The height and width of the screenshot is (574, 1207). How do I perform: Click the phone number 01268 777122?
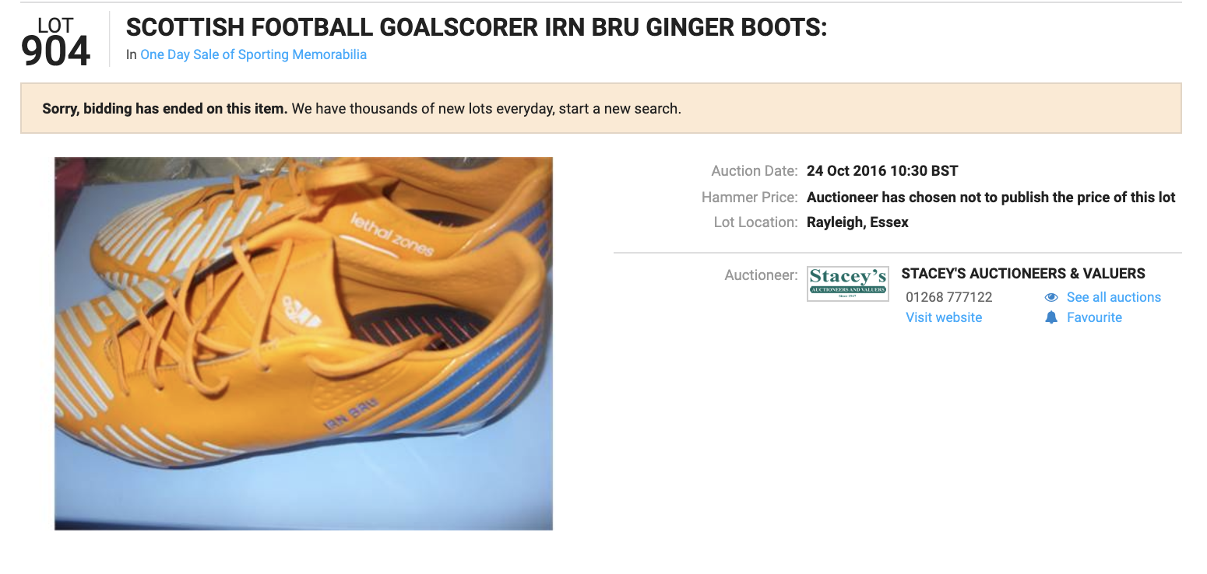tap(948, 297)
